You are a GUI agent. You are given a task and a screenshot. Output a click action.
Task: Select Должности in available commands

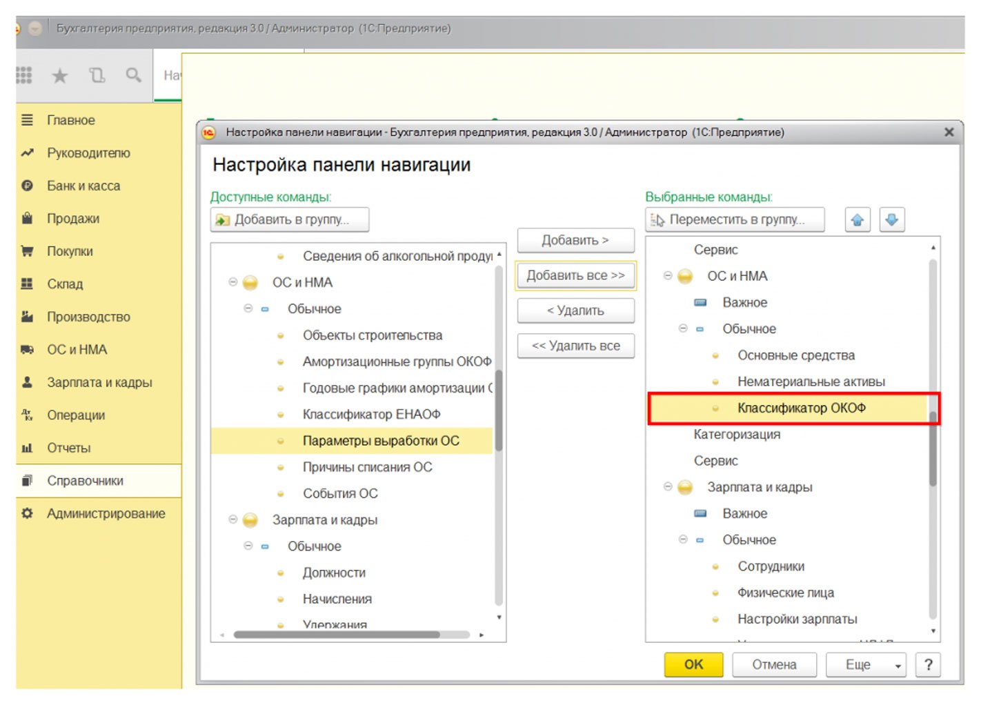(x=334, y=573)
